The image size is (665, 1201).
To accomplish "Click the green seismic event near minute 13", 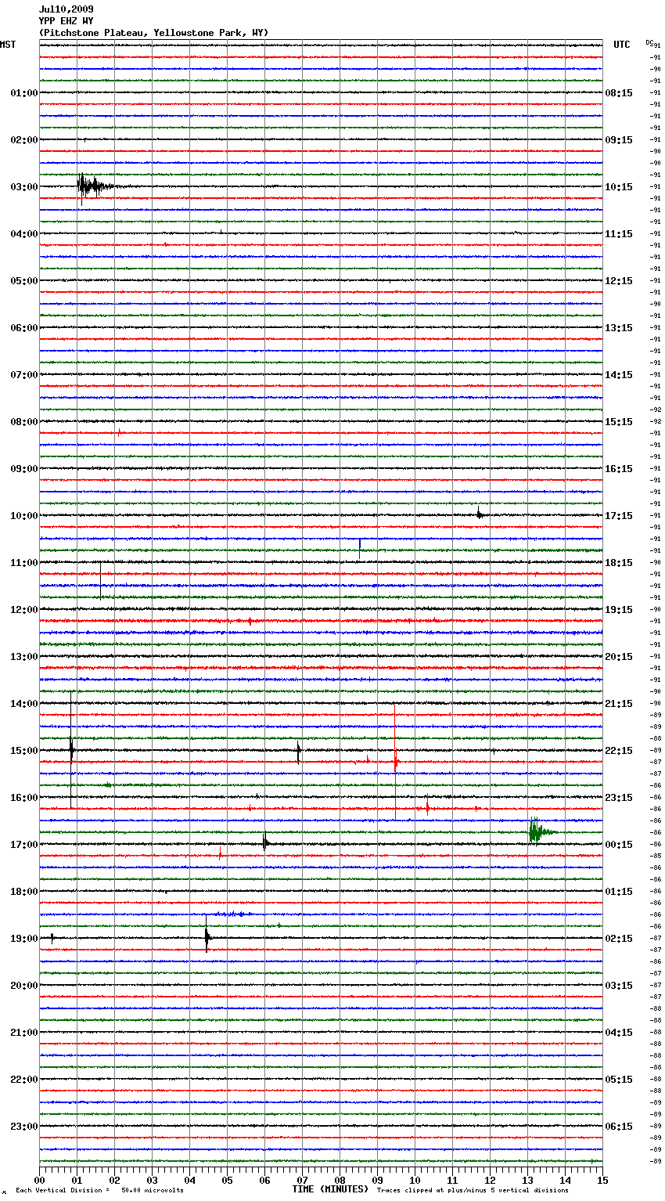I will pos(541,831).
